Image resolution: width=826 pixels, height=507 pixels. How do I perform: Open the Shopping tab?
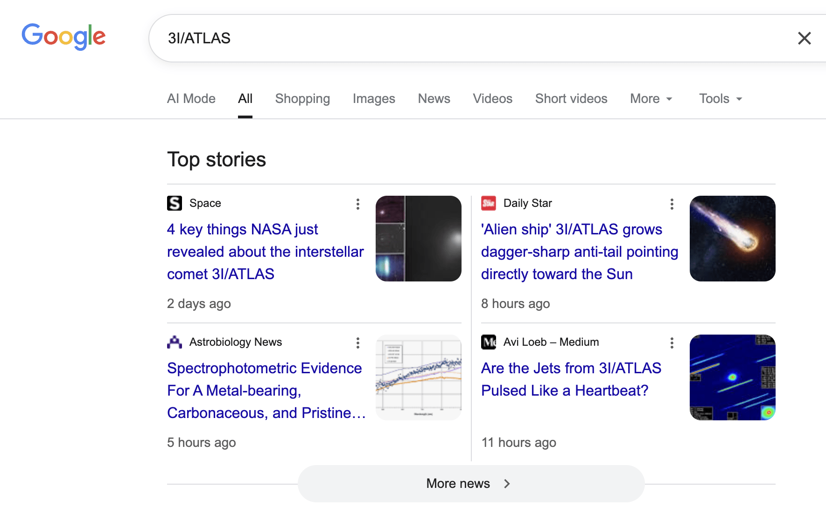click(x=302, y=99)
